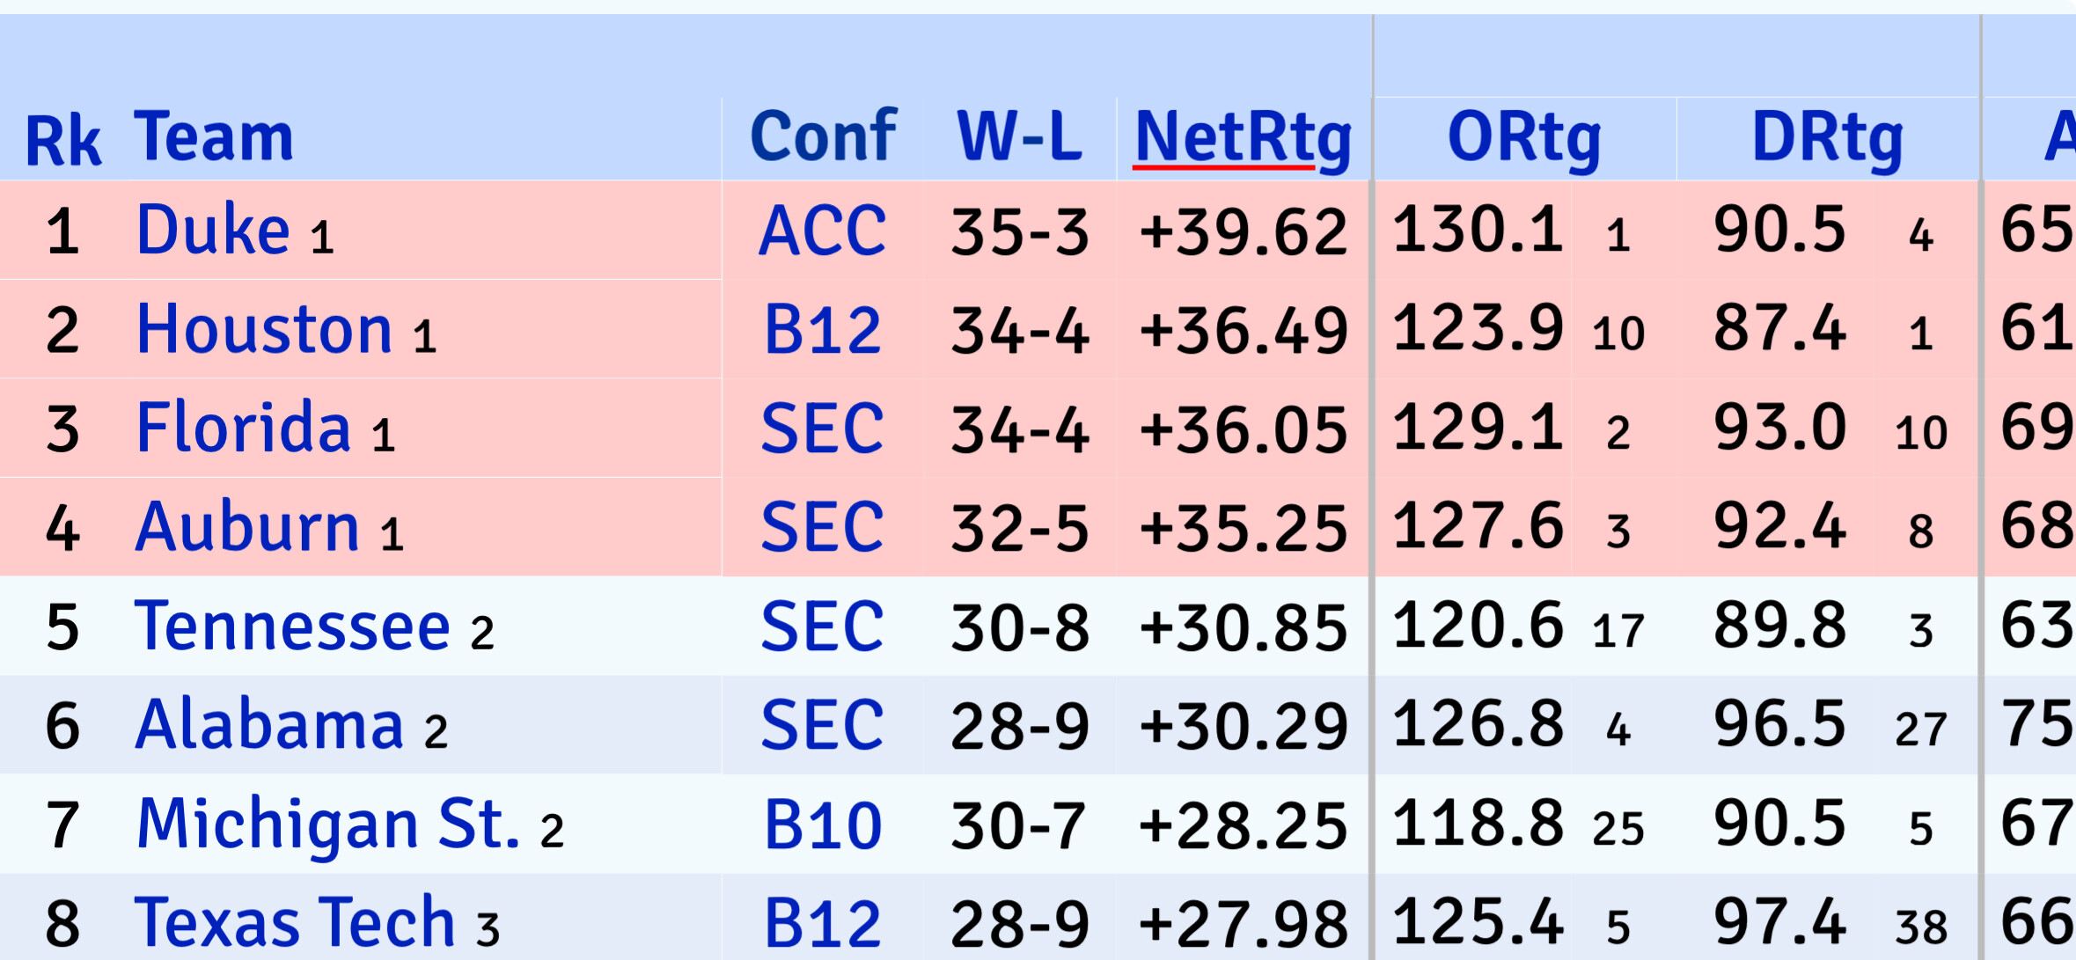Viewport: 2076px width, 960px height.
Task: Click the Team column header
Action: [214, 138]
